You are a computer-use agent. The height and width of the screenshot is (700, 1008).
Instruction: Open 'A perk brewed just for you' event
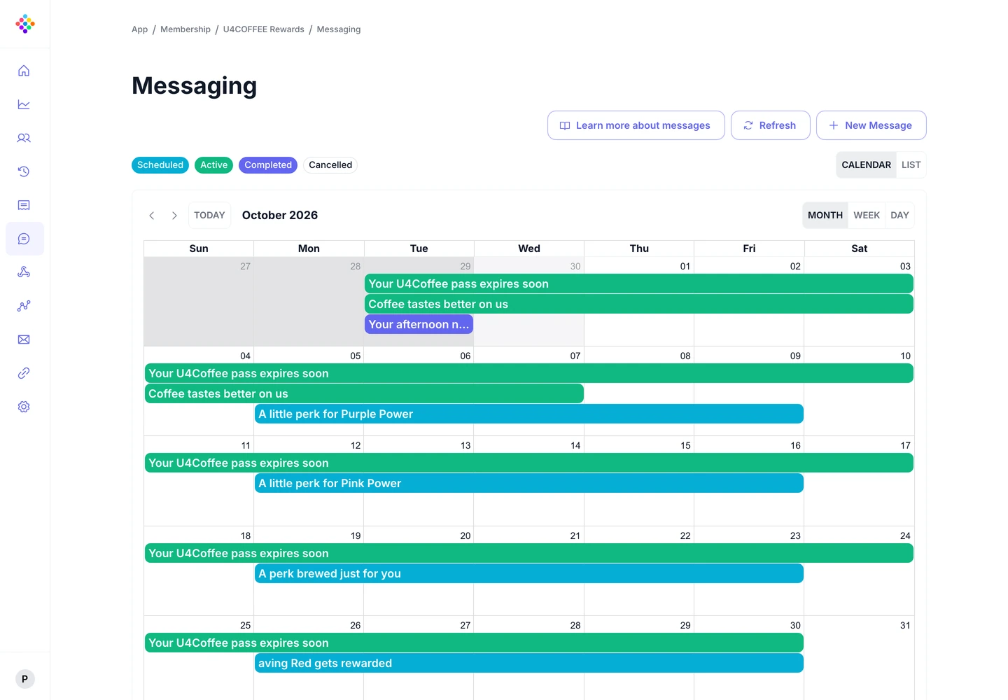coord(529,573)
